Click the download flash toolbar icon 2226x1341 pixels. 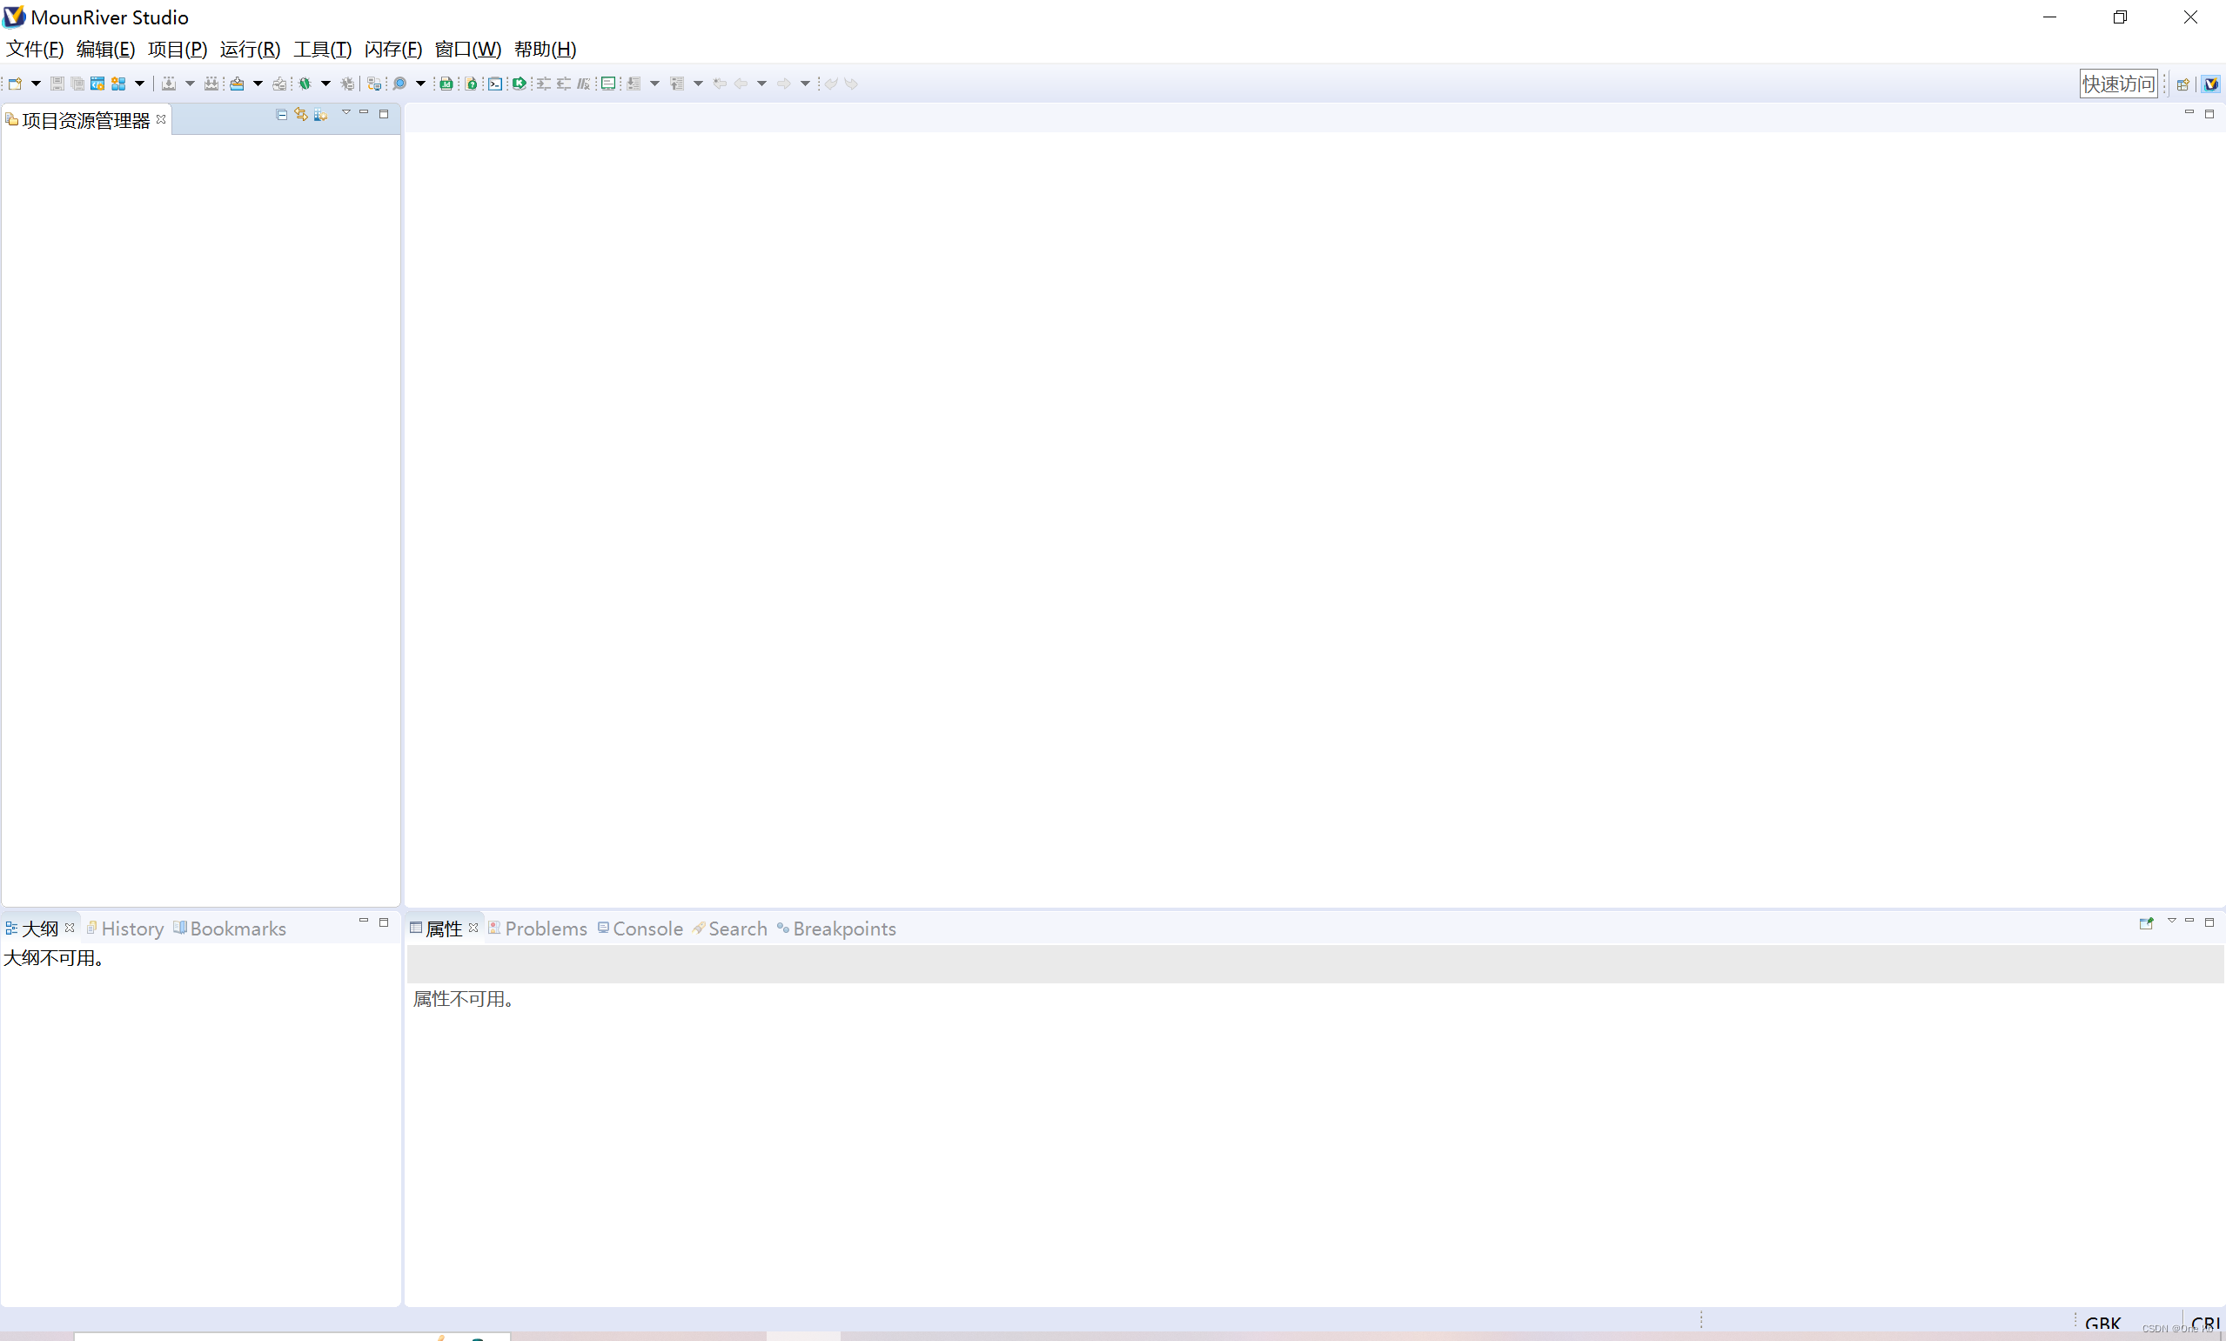pyautogui.click(x=237, y=84)
